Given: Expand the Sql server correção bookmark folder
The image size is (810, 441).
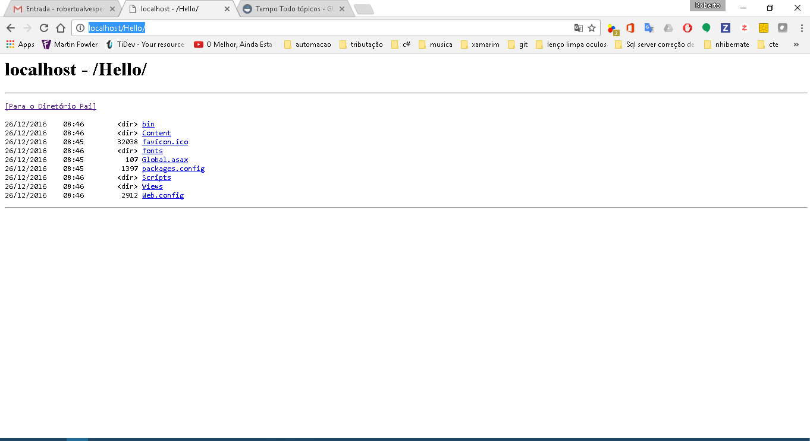Looking at the screenshot, I should click(654, 45).
